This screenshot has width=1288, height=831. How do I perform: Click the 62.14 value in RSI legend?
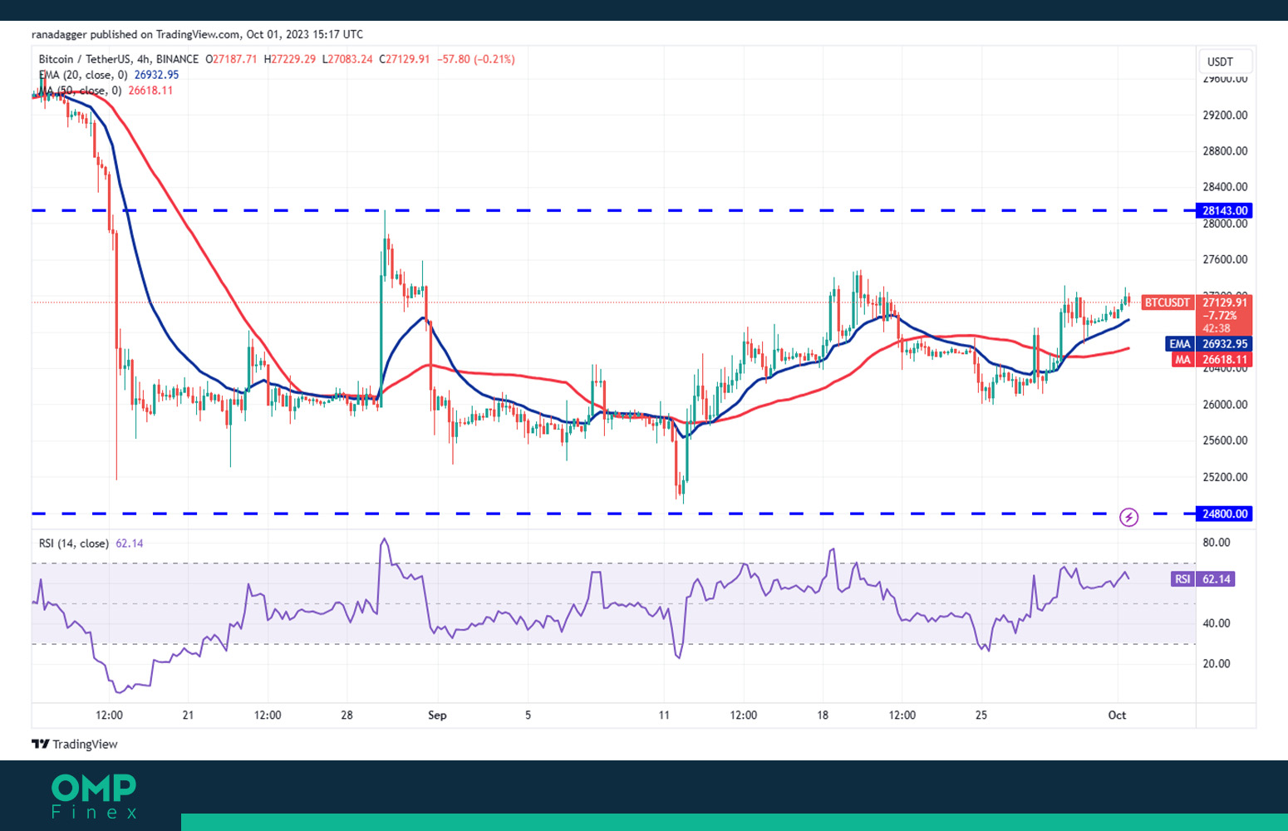coord(130,543)
